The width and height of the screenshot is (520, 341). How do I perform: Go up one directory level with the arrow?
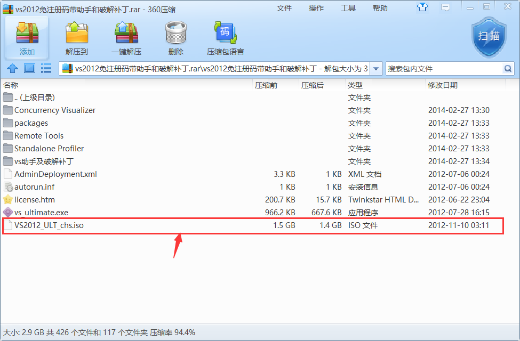[x=12, y=68]
